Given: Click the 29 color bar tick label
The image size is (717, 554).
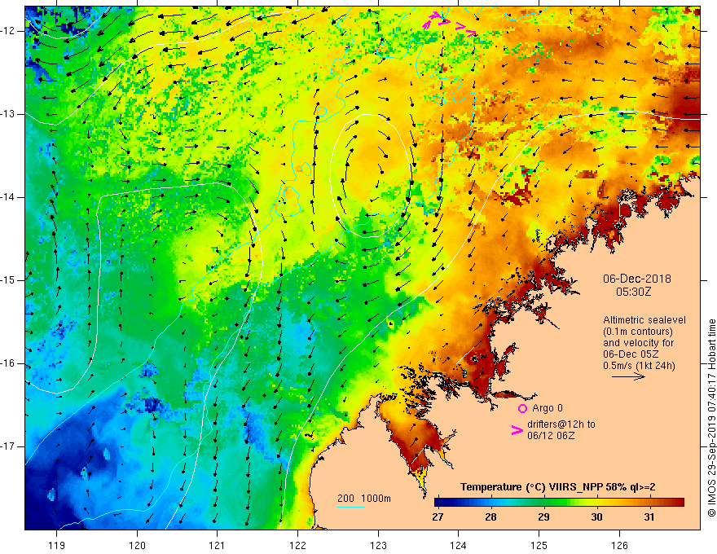Looking at the screenshot, I should 543,517.
